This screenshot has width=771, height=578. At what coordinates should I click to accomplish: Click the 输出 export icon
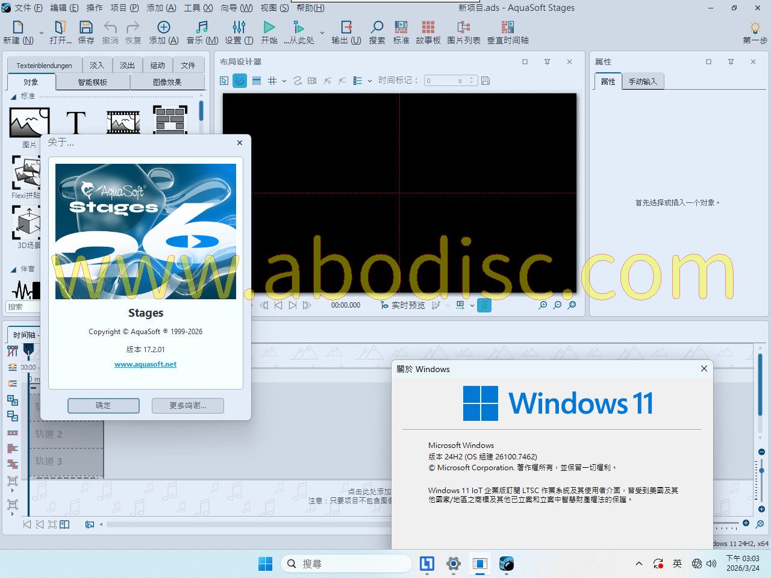click(346, 28)
